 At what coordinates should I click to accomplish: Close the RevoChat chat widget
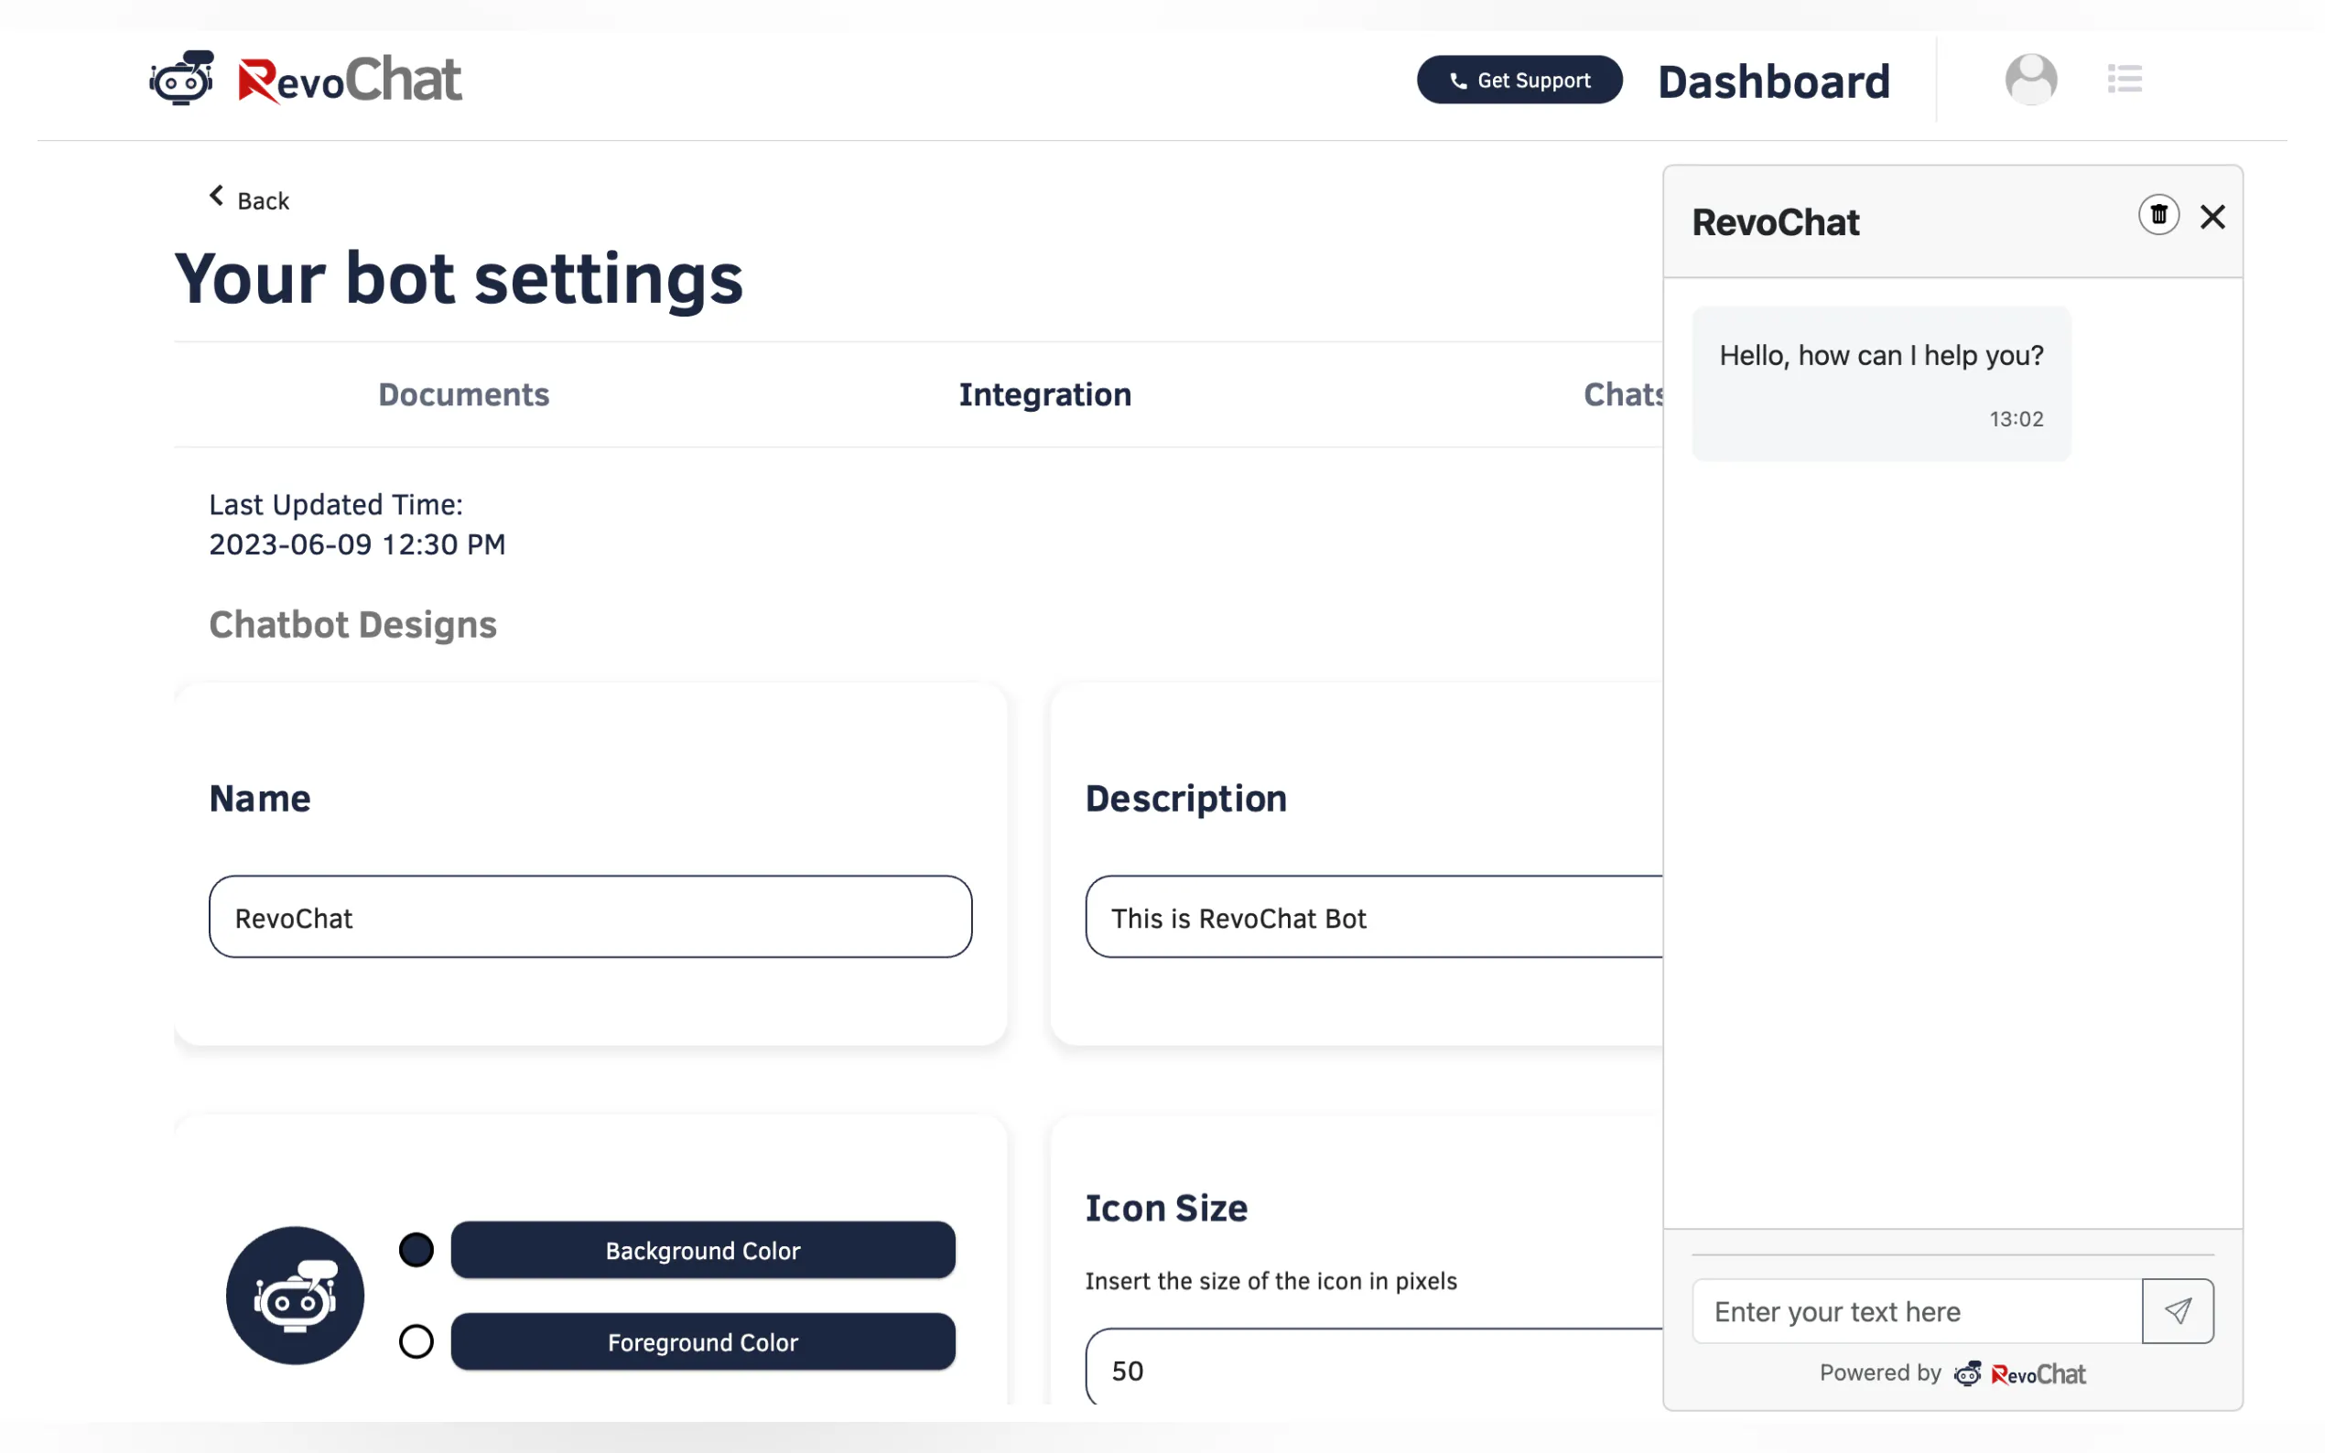(x=2212, y=217)
